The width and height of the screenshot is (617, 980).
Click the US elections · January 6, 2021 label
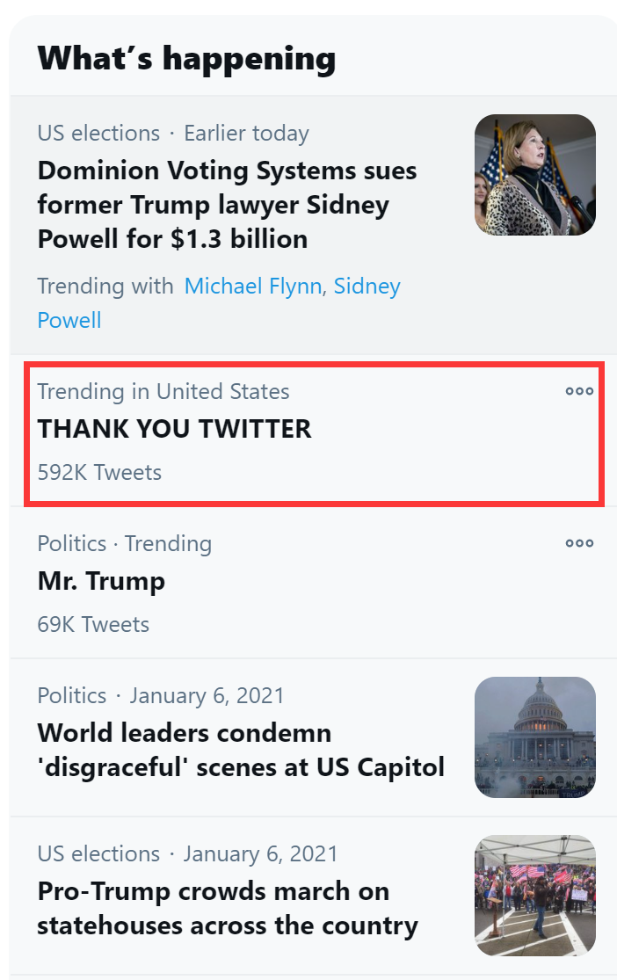[x=187, y=854]
